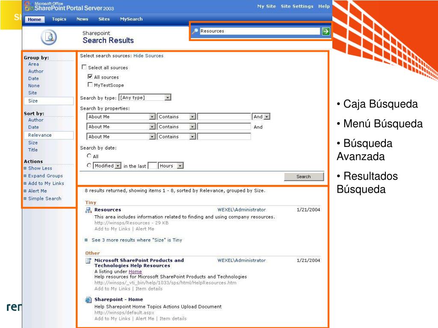The height and width of the screenshot is (328, 438).
Task: Open the Home navigation tab
Action: pos(35,19)
